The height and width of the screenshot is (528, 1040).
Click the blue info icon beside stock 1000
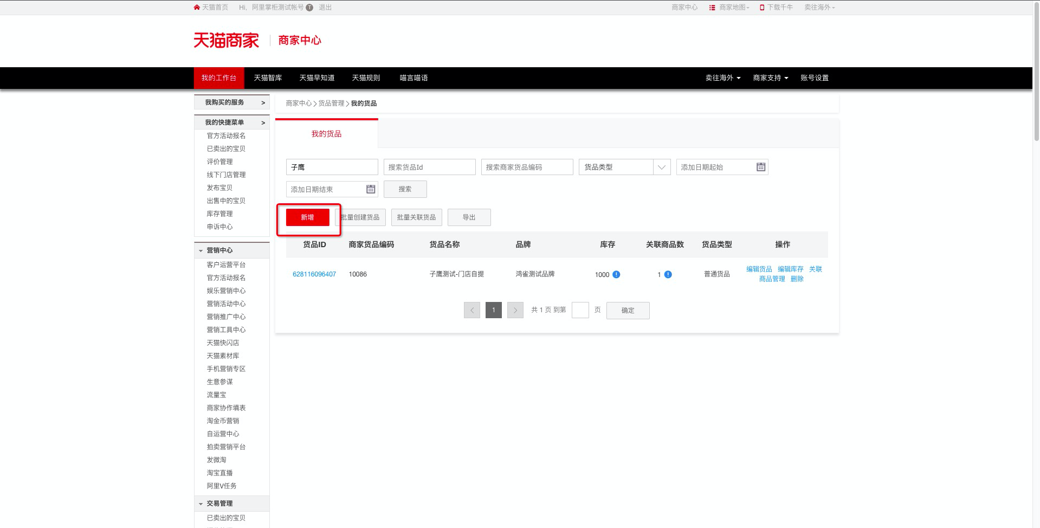[x=616, y=274]
